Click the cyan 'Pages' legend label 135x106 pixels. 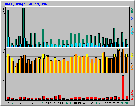tap(132, 32)
